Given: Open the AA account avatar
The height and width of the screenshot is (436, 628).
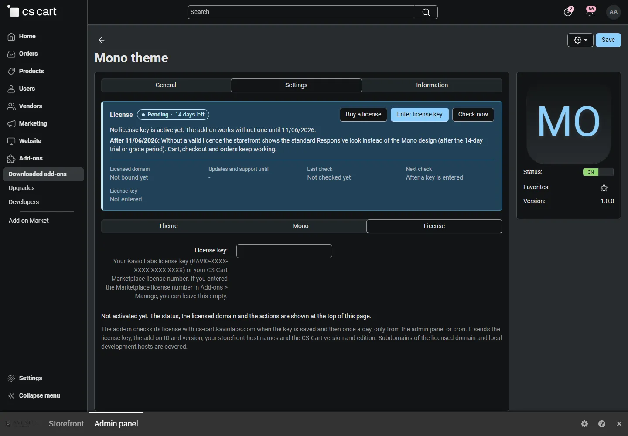Looking at the screenshot, I should click(x=614, y=12).
